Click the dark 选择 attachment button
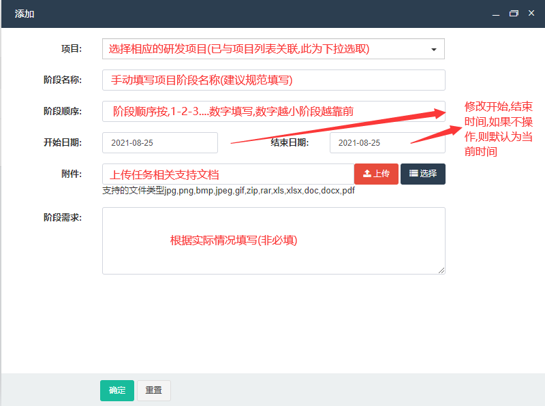 pos(422,174)
